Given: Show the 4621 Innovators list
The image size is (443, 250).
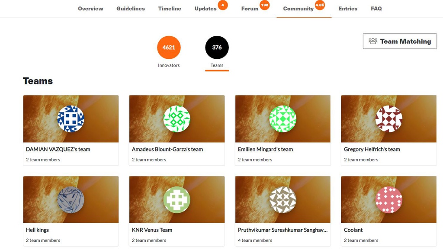Looking at the screenshot, I should [x=169, y=48].
